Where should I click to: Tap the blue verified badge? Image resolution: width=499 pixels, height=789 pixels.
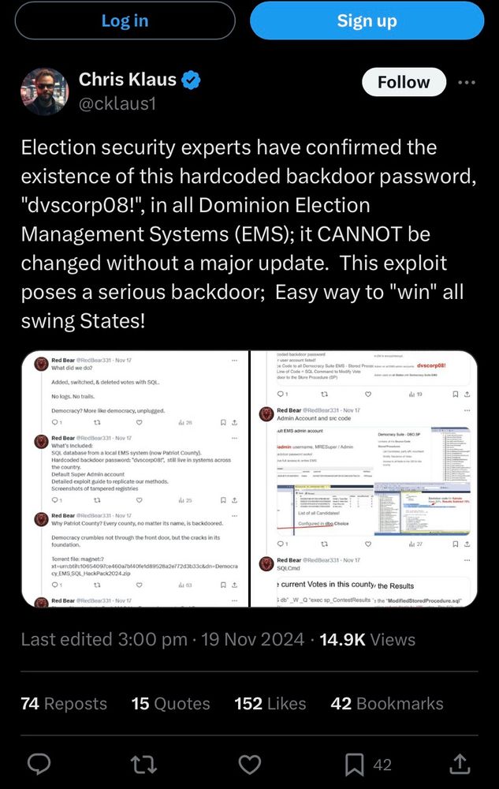191,80
